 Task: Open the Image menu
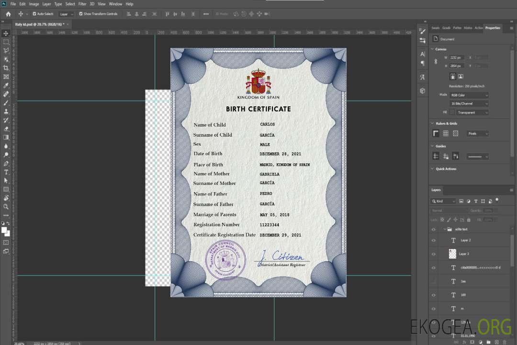34,4
